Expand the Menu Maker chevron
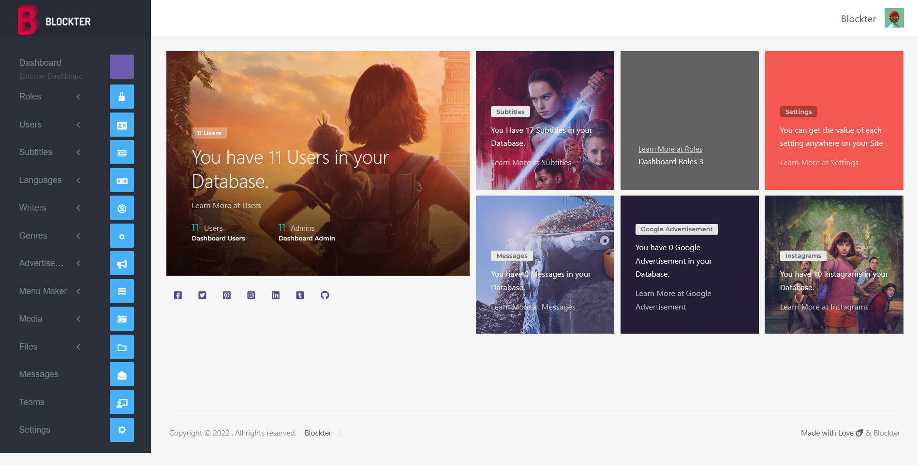The image size is (918, 465). (x=78, y=291)
